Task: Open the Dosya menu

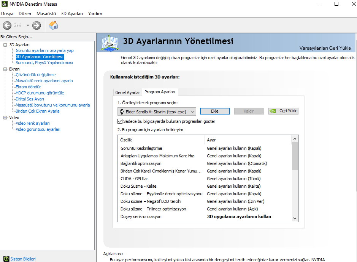Action: coord(7,14)
